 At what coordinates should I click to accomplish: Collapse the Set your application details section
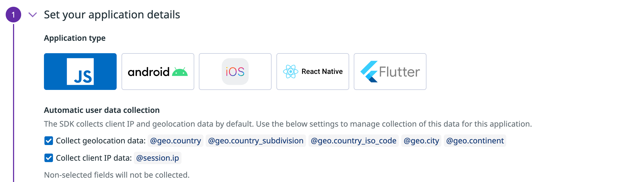coord(33,15)
